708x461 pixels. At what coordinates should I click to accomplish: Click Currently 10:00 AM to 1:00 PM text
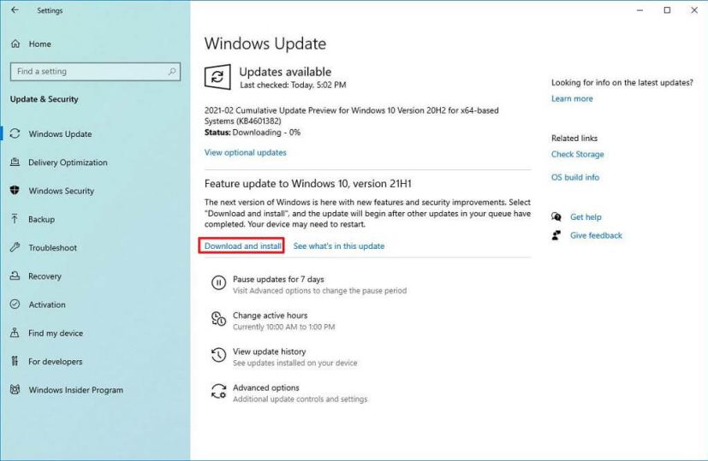click(x=283, y=327)
